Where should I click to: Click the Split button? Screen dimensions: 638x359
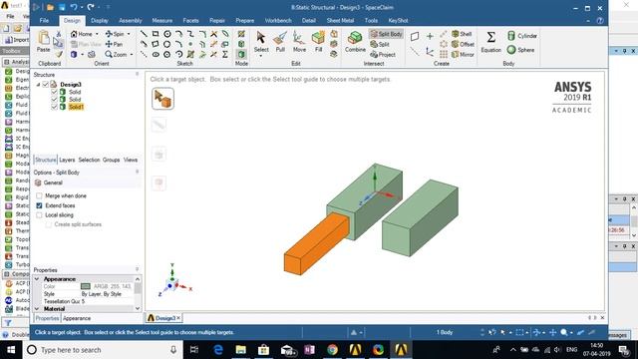tap(380, 44)
